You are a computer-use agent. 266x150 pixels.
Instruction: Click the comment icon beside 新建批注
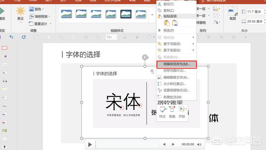click(x=160, y=97)
